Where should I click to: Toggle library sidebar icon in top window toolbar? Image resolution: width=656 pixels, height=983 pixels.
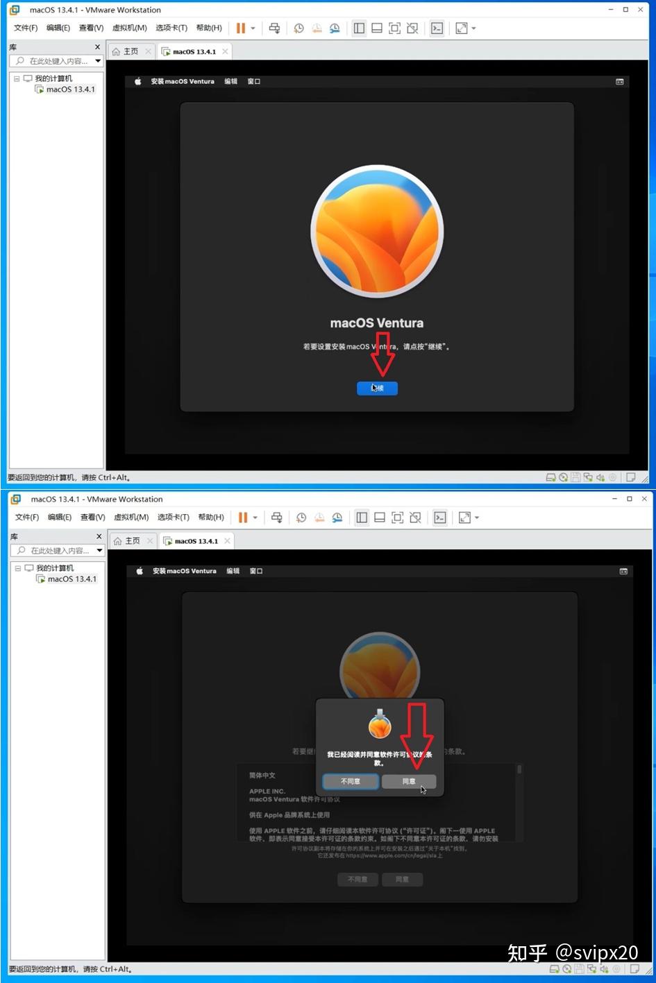pos(359,28)
